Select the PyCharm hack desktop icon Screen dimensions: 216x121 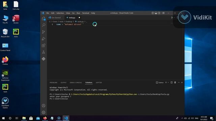5,88
